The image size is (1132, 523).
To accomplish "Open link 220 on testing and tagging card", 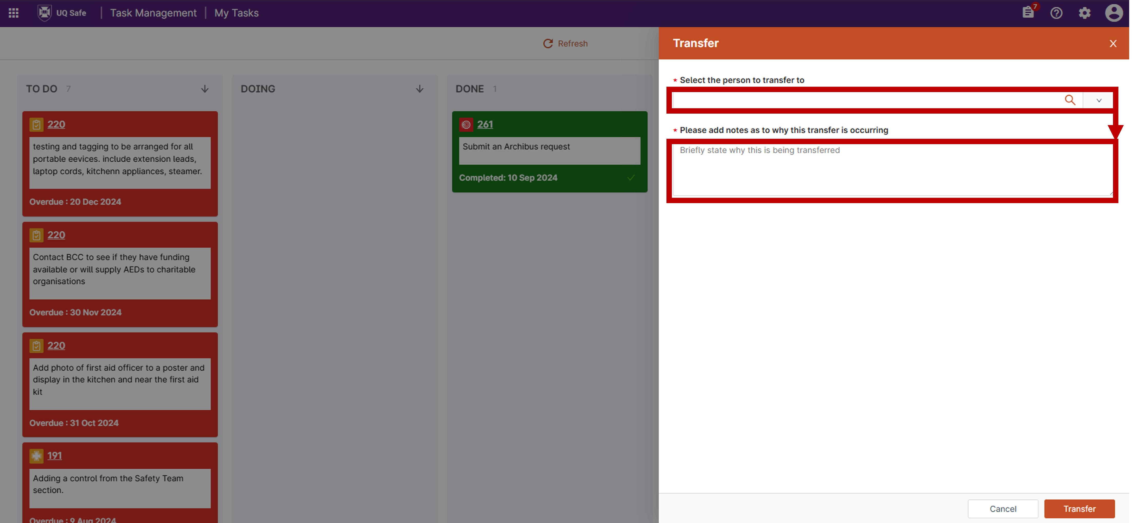I will pyautogui.click(x=56, y=124).
